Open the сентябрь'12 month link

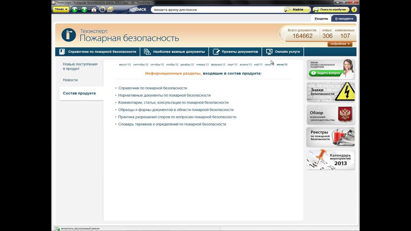141,65
